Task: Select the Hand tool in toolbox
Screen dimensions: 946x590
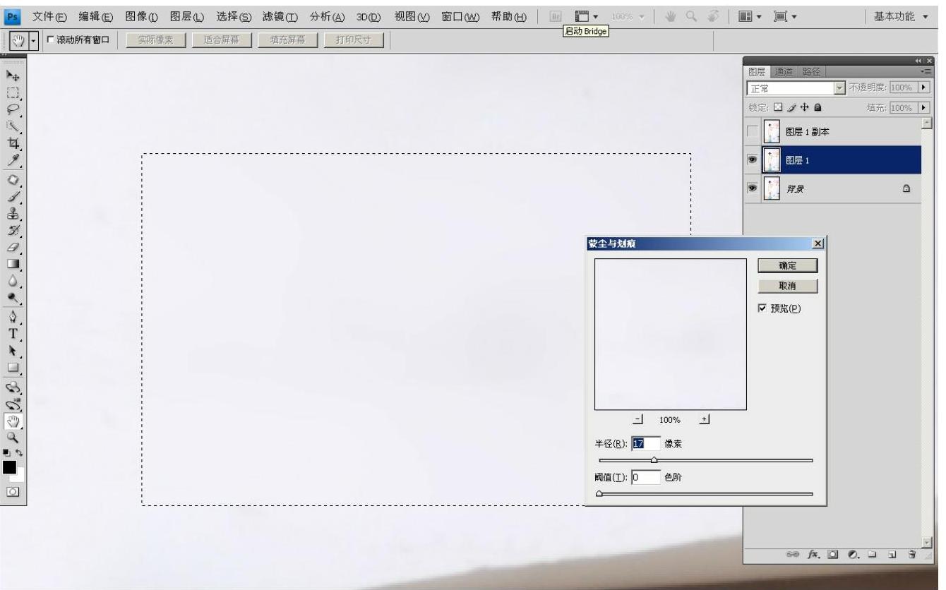Action: coord(13,421)
